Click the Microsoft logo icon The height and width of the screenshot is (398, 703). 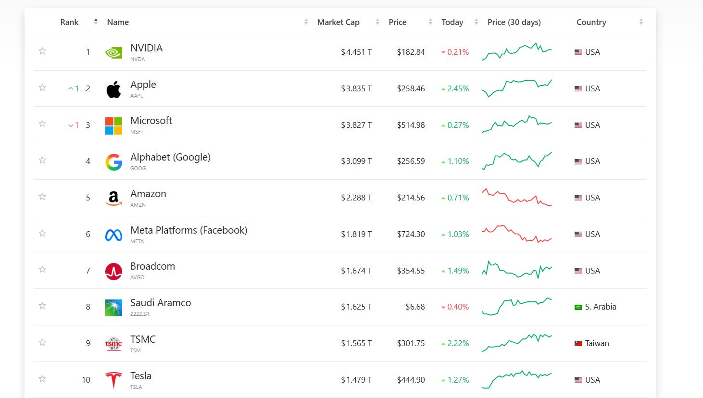(x=113, y=125)
